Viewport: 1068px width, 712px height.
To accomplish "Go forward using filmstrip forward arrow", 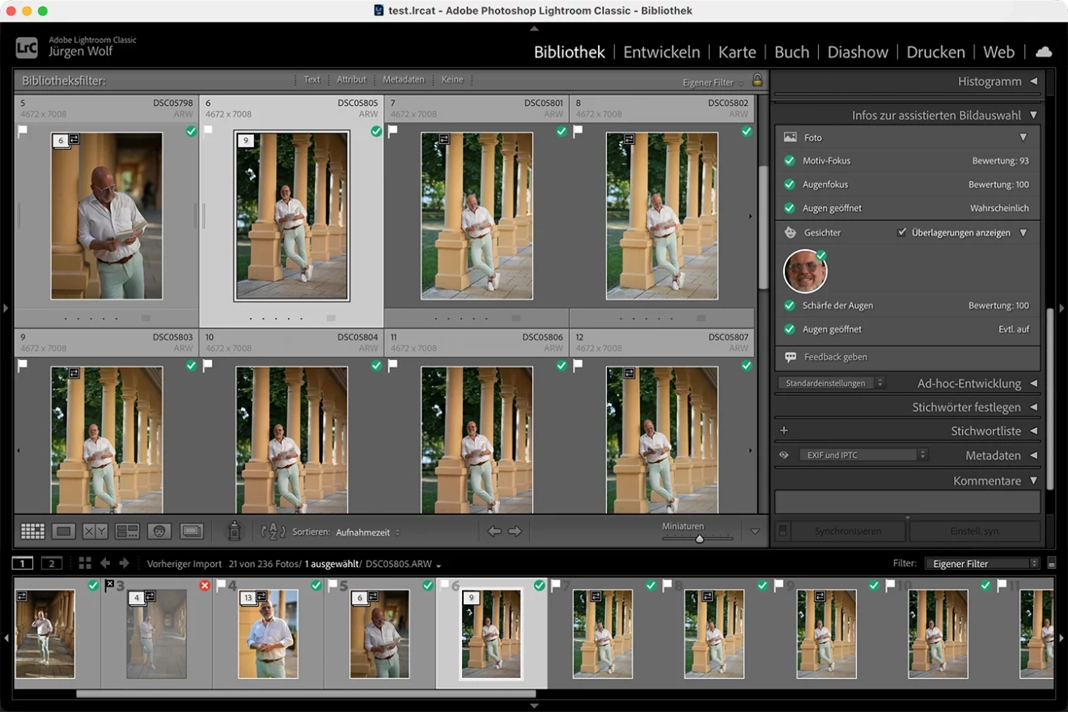I will (124, 563).
